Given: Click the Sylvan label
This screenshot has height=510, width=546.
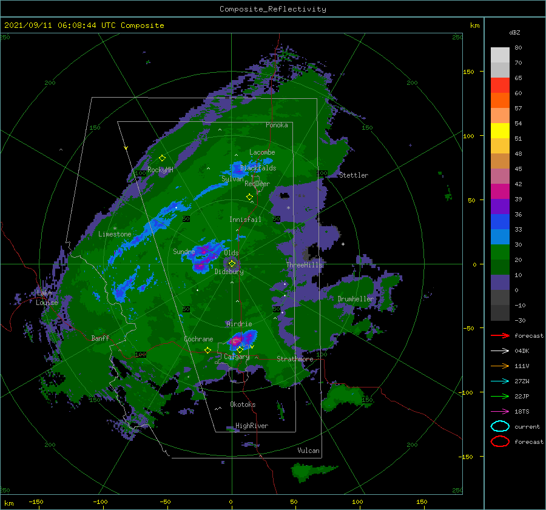Looking at the screenshot, I should click(232, 179).
